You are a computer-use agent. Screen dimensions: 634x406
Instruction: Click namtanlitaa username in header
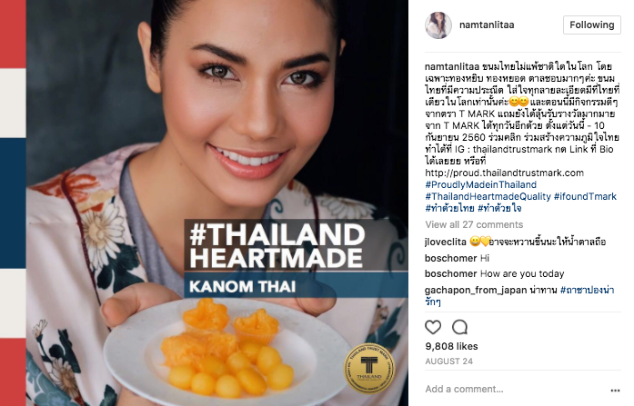(487, 25)
